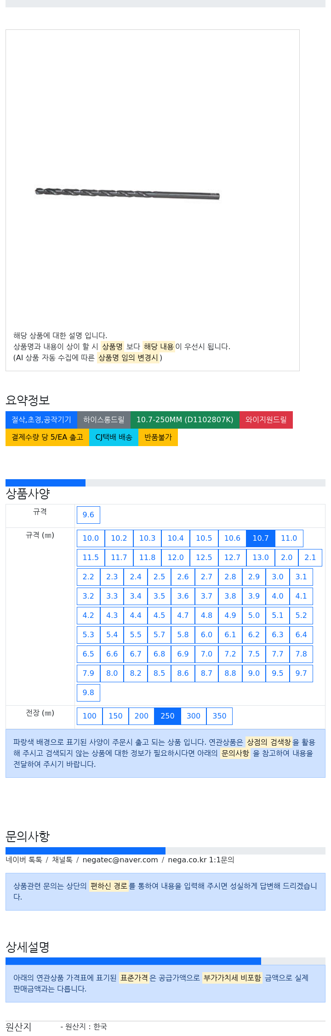This screenshot has width=331, height=1036.
Task: Click the 상세설명 progress bar
Action: click(x=165, y=961)
